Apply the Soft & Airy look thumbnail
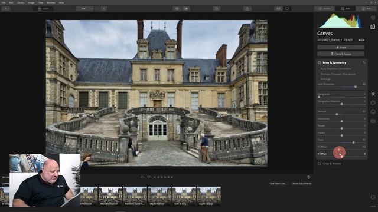378x212 pixels. tap(184, 196)
